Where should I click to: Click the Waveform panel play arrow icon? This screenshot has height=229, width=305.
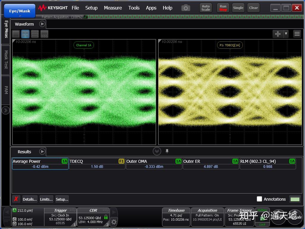tap(42, 24)
